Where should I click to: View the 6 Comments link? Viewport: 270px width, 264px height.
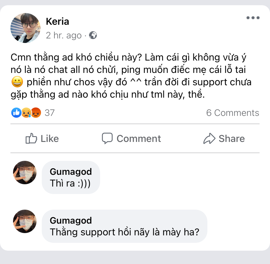tap(232, 113)
